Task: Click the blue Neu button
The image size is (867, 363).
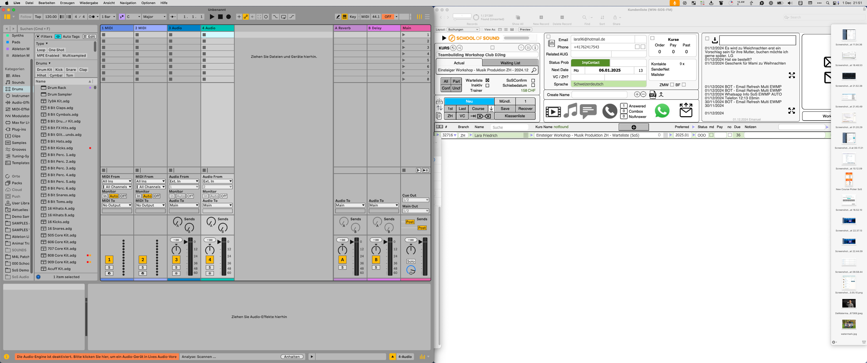Action: tap(469, 101)
